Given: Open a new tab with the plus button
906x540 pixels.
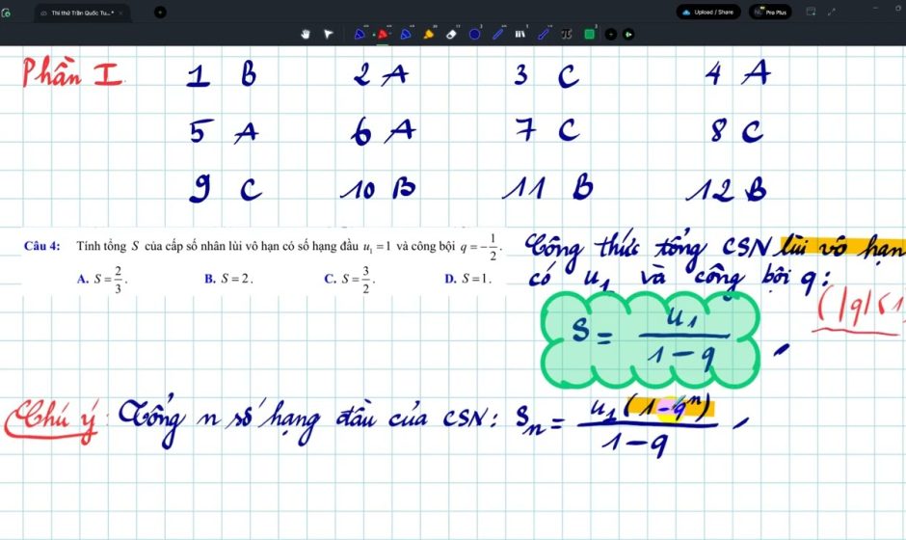Looking at the screenshot, I should pos(160,13).
